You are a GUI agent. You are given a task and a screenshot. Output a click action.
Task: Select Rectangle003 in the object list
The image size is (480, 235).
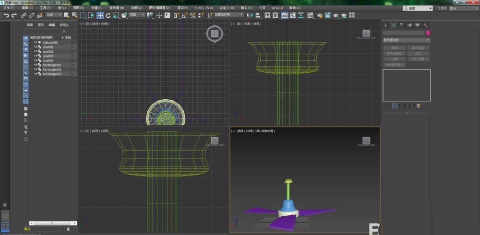click(x=52, y=74)
